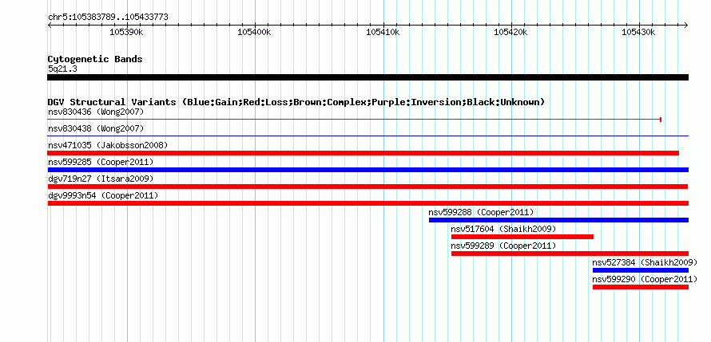Screen dimensions: 711x342
Task: Click the left arrowhead of the ruler
Action: (50, 25)
